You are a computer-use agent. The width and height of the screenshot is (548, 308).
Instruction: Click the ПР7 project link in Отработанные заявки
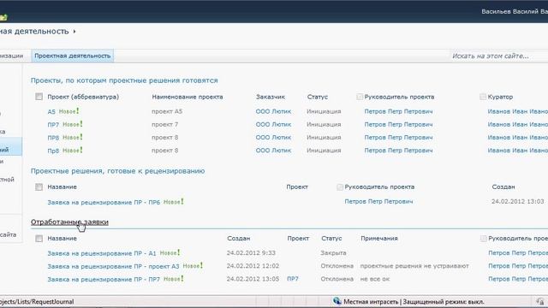[293, 279]
